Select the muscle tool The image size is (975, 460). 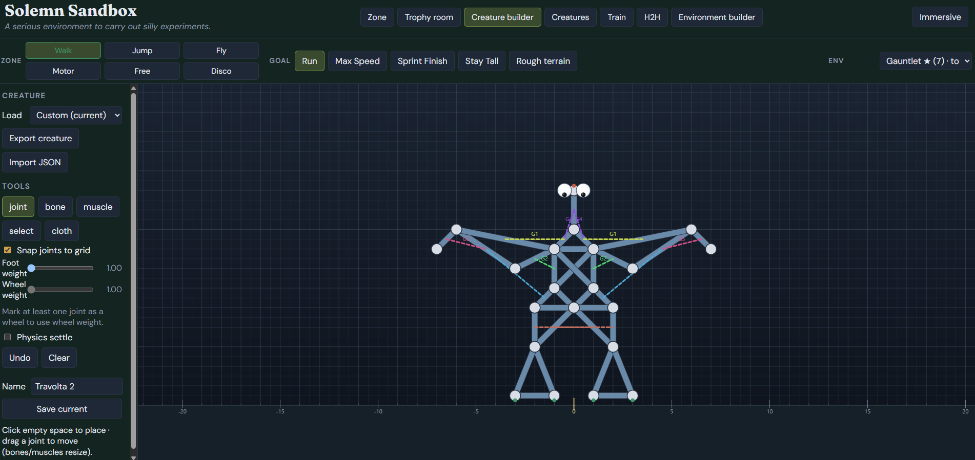pyautogui.click(x=98, y=207)
